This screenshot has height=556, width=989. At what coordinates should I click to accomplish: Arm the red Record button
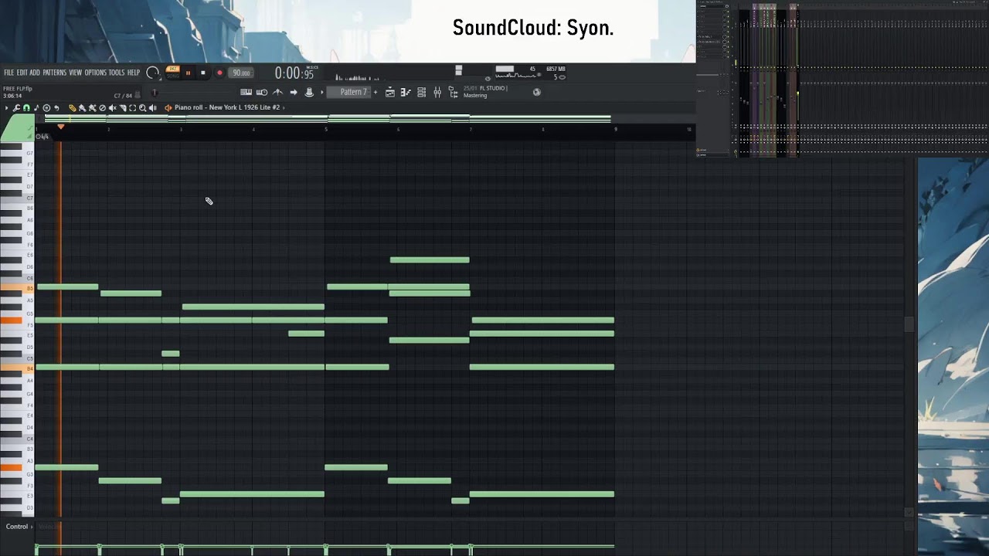tap(219, 73)
